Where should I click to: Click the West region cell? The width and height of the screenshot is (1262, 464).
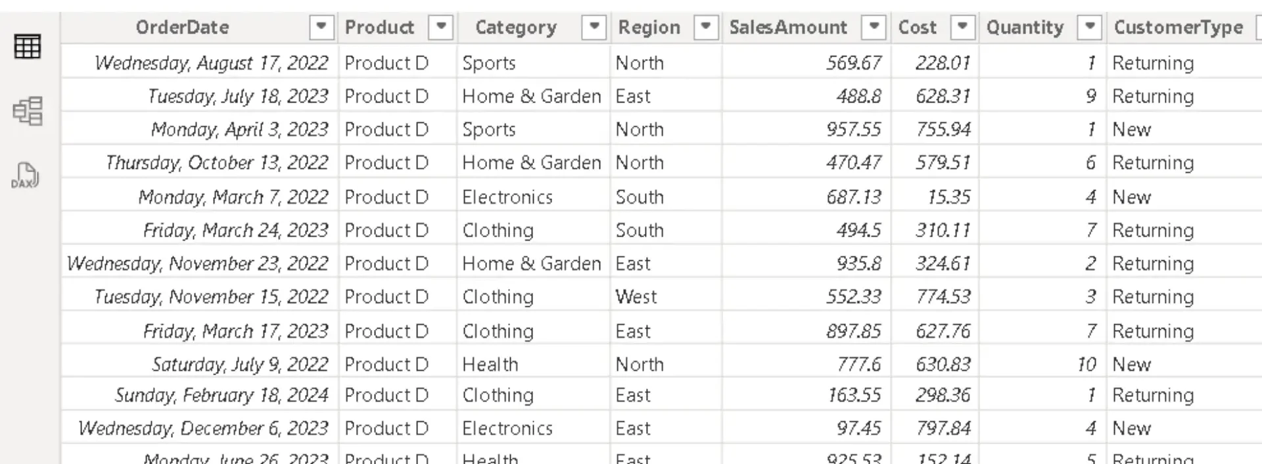coord(636,297)
